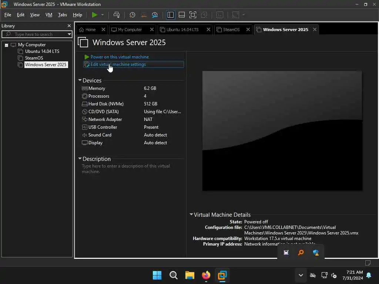Click the USB Controller device icon

click(85, 127)
